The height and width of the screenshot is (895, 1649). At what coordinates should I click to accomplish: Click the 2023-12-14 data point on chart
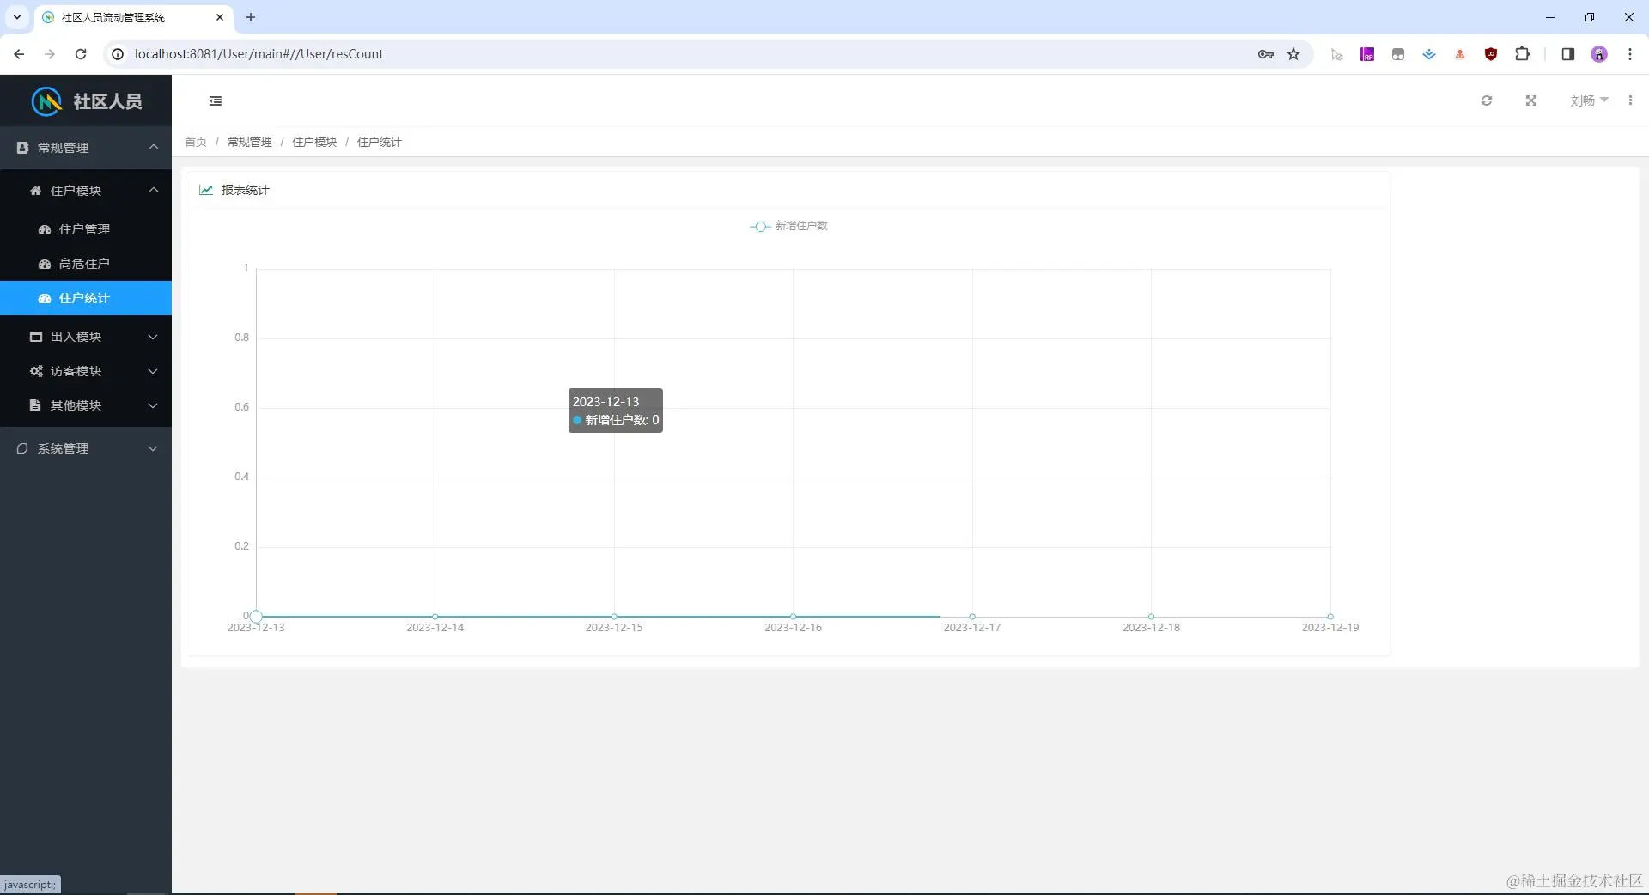(x=435, y=617)
